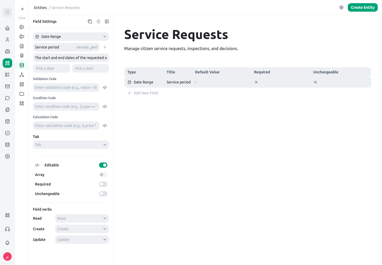Open the document page icon in Core sidebar
The height and width of the screenshot is (265, 382).
pos(22,46)
